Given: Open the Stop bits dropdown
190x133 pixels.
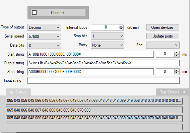Looking at the screenshot, I should click(108, 36).
